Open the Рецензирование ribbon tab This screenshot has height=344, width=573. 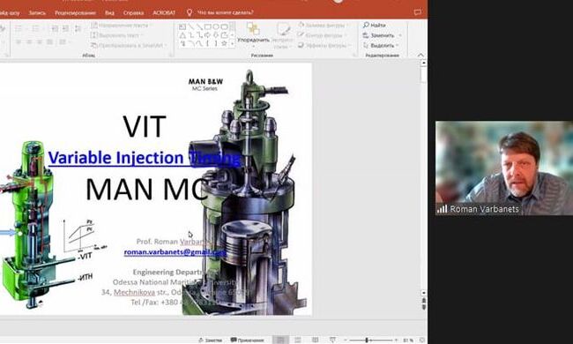click(75, 13)
